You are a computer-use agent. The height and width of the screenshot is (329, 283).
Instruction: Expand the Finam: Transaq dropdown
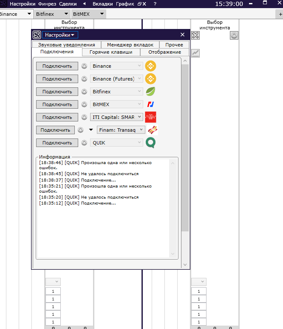[121, 130]
